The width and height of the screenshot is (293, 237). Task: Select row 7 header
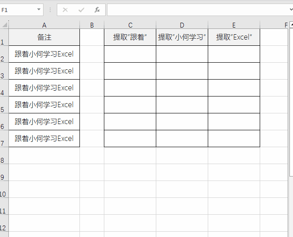pyautogui.click(x=4, y=139)
